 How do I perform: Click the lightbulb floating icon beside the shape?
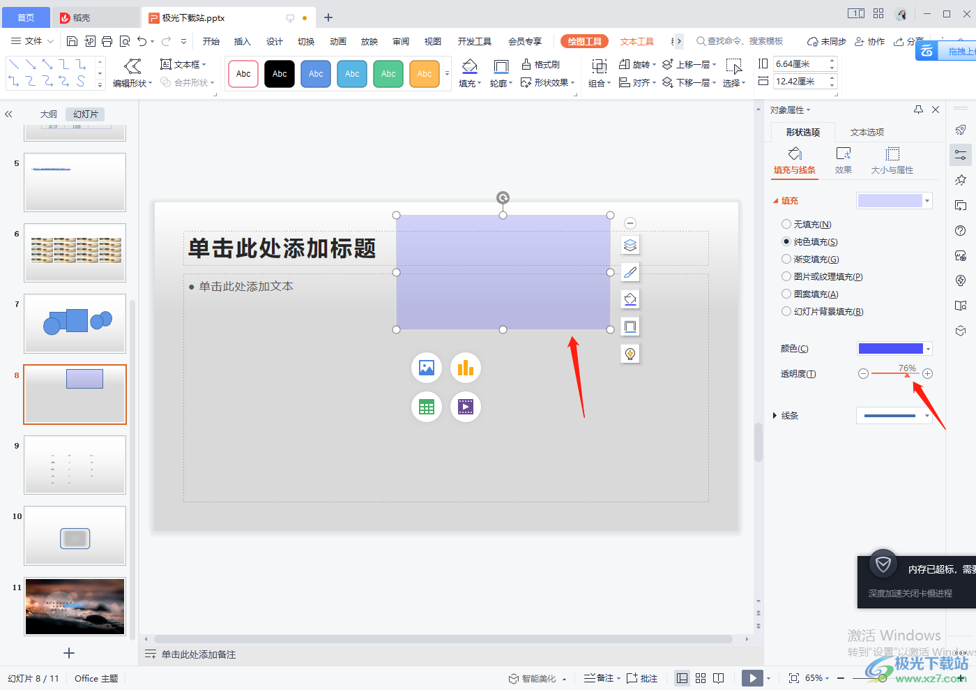(630, 354)
